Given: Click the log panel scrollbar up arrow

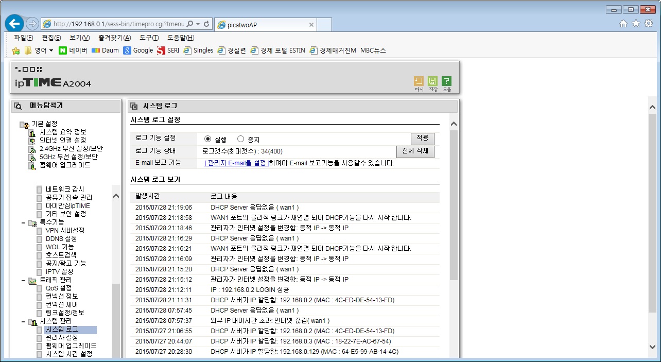Looking at the screenshot, I should pos(454,124).
